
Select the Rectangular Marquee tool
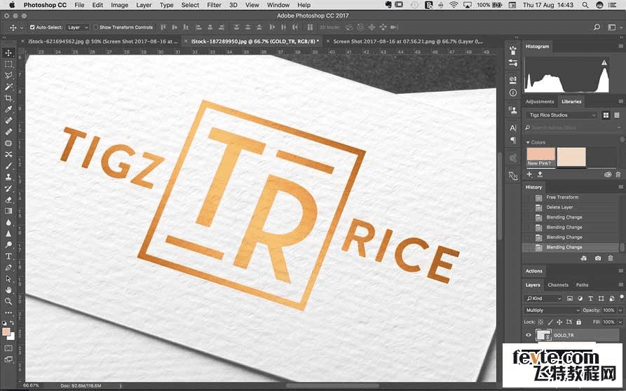pos(8,64)
